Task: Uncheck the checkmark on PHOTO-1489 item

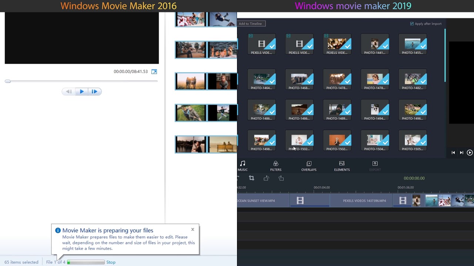Action: click(347, 111)
